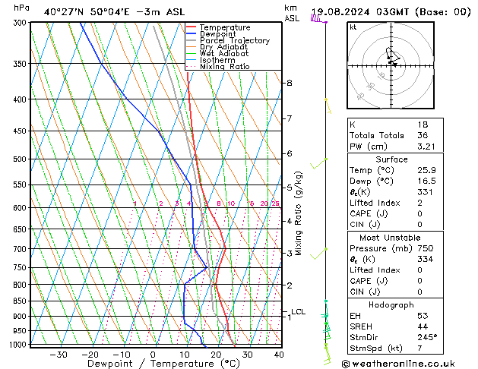
Task: Click the blue Dewpoint legend line sample
Action: pyautogui.click(x=192, y=33)
